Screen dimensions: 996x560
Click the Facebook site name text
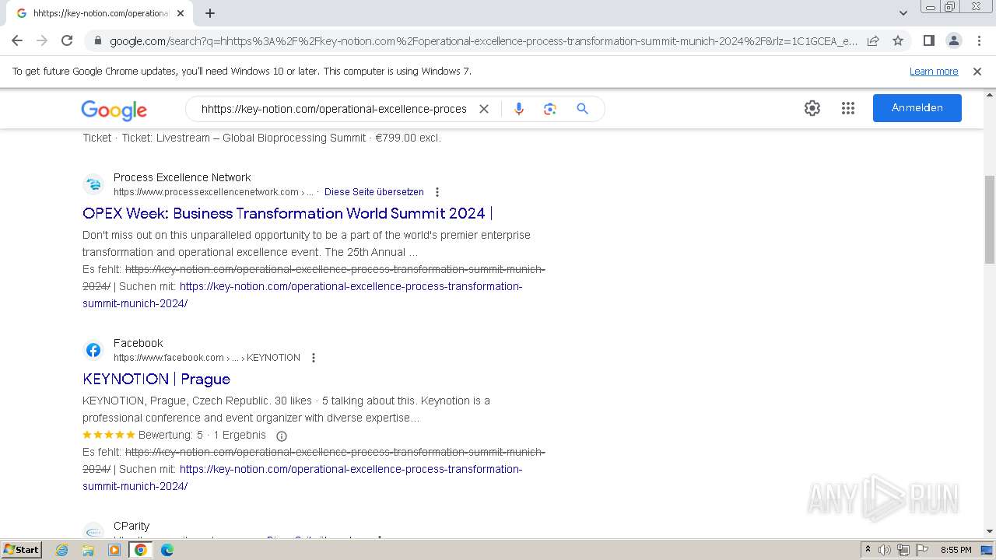pos(139,343)
